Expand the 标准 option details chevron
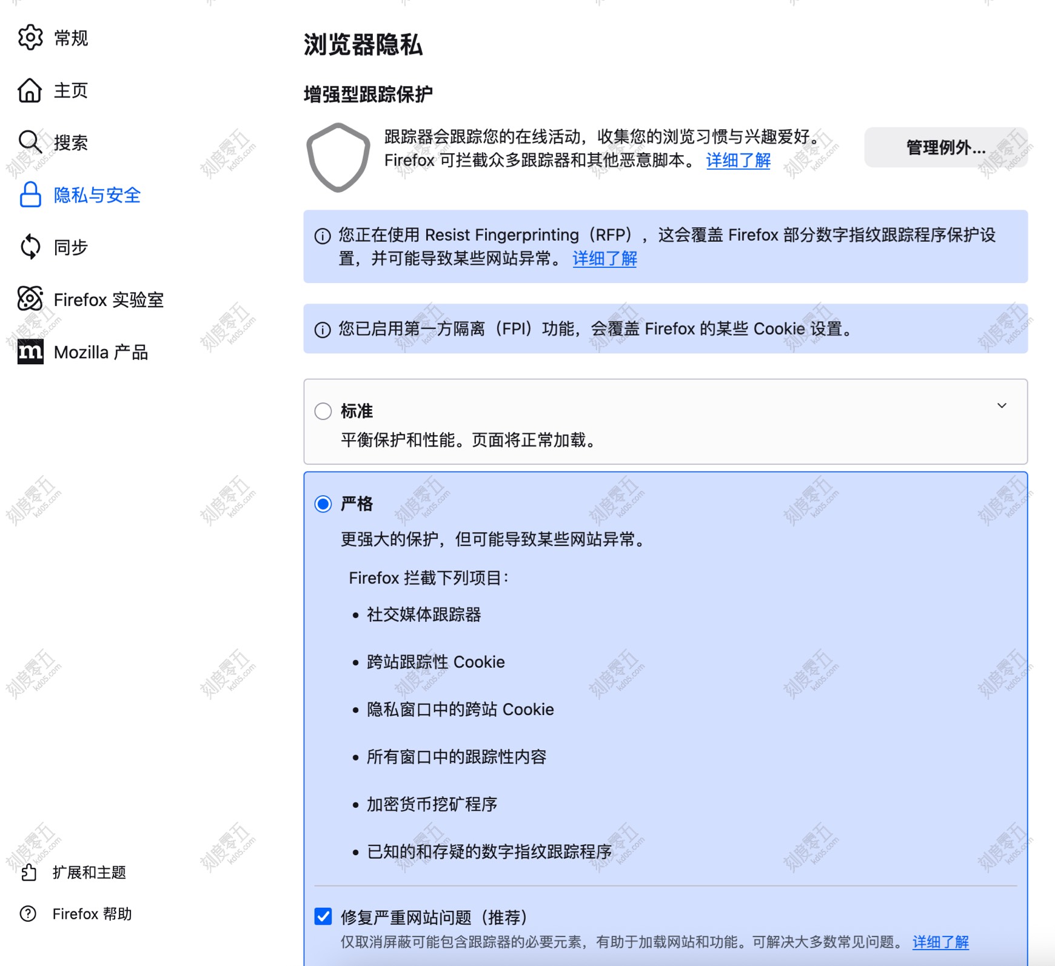Image resolution: width=1055 pixels, height=966 pixels. coord(1002,405)
